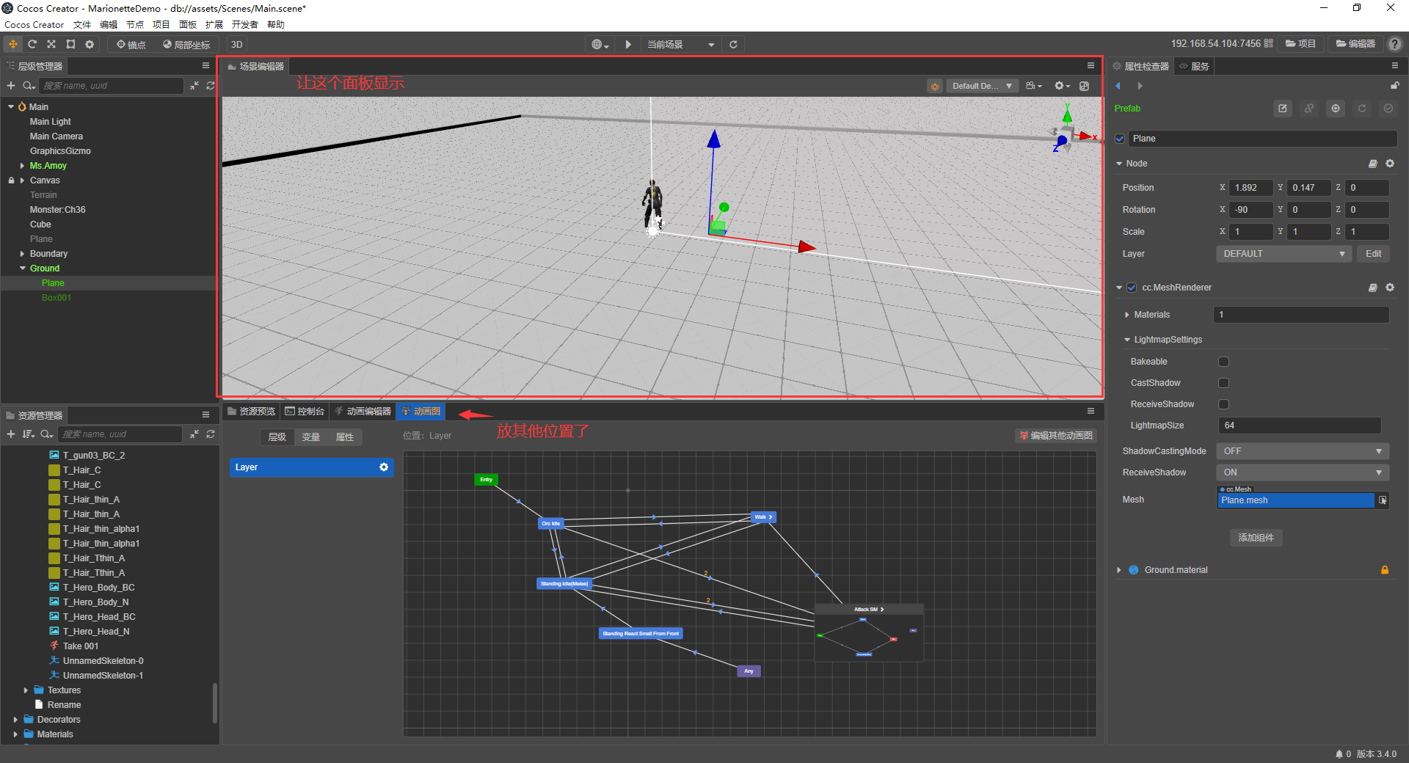Switch to the 控制台 tab
The height and width of the screenshot is (763, 1409).
[x=305, y=412]
